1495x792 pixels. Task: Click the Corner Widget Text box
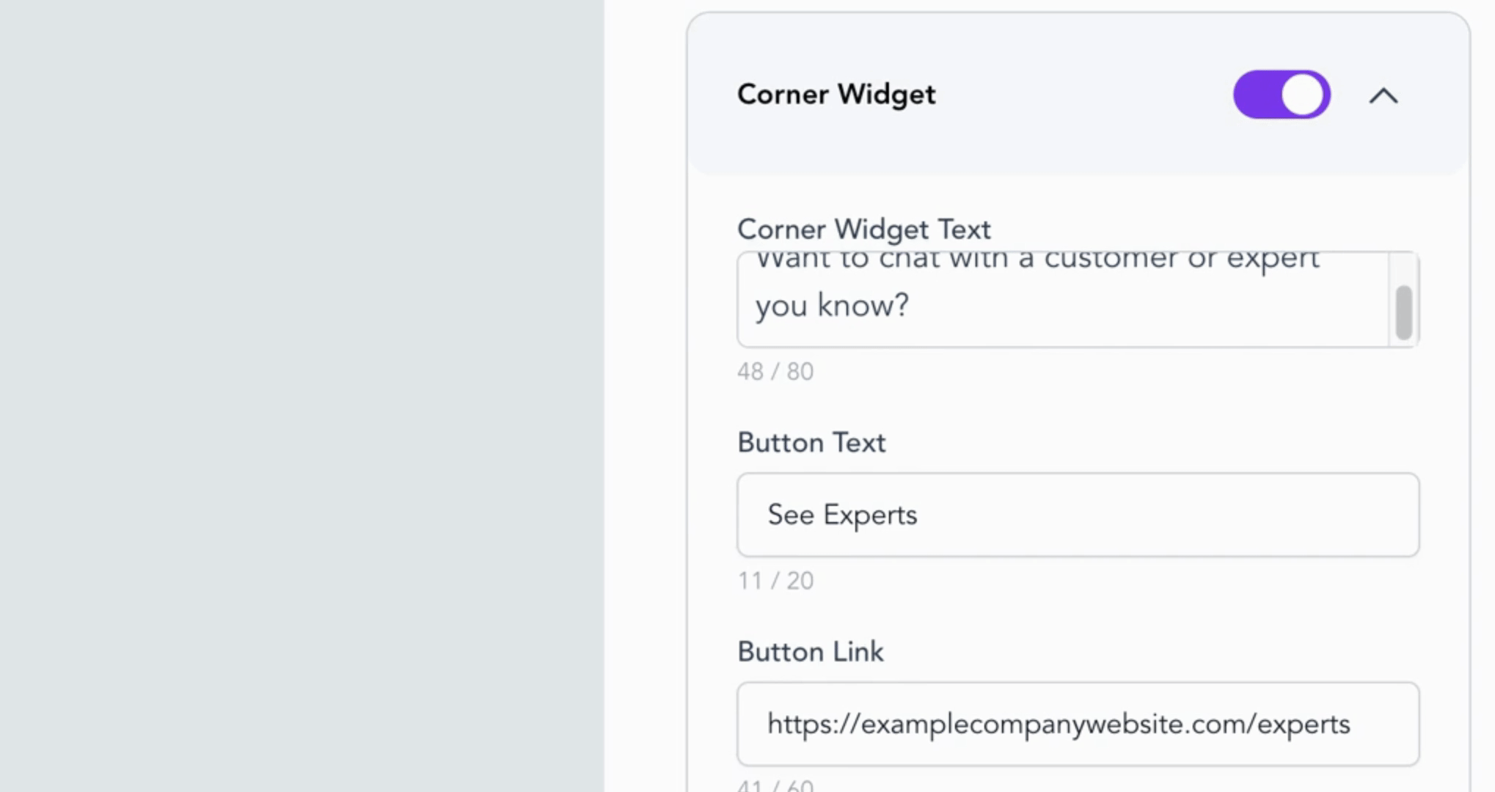click(x=1062, y=299)
